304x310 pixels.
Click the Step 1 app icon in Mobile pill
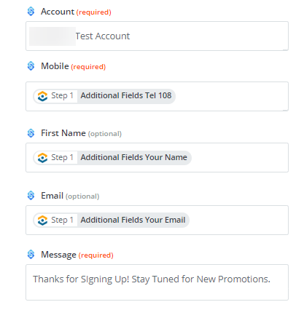pos(42,96)
